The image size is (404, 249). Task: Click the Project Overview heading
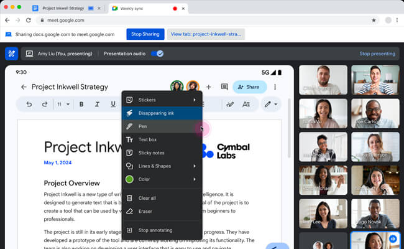(x=71, y=183)
